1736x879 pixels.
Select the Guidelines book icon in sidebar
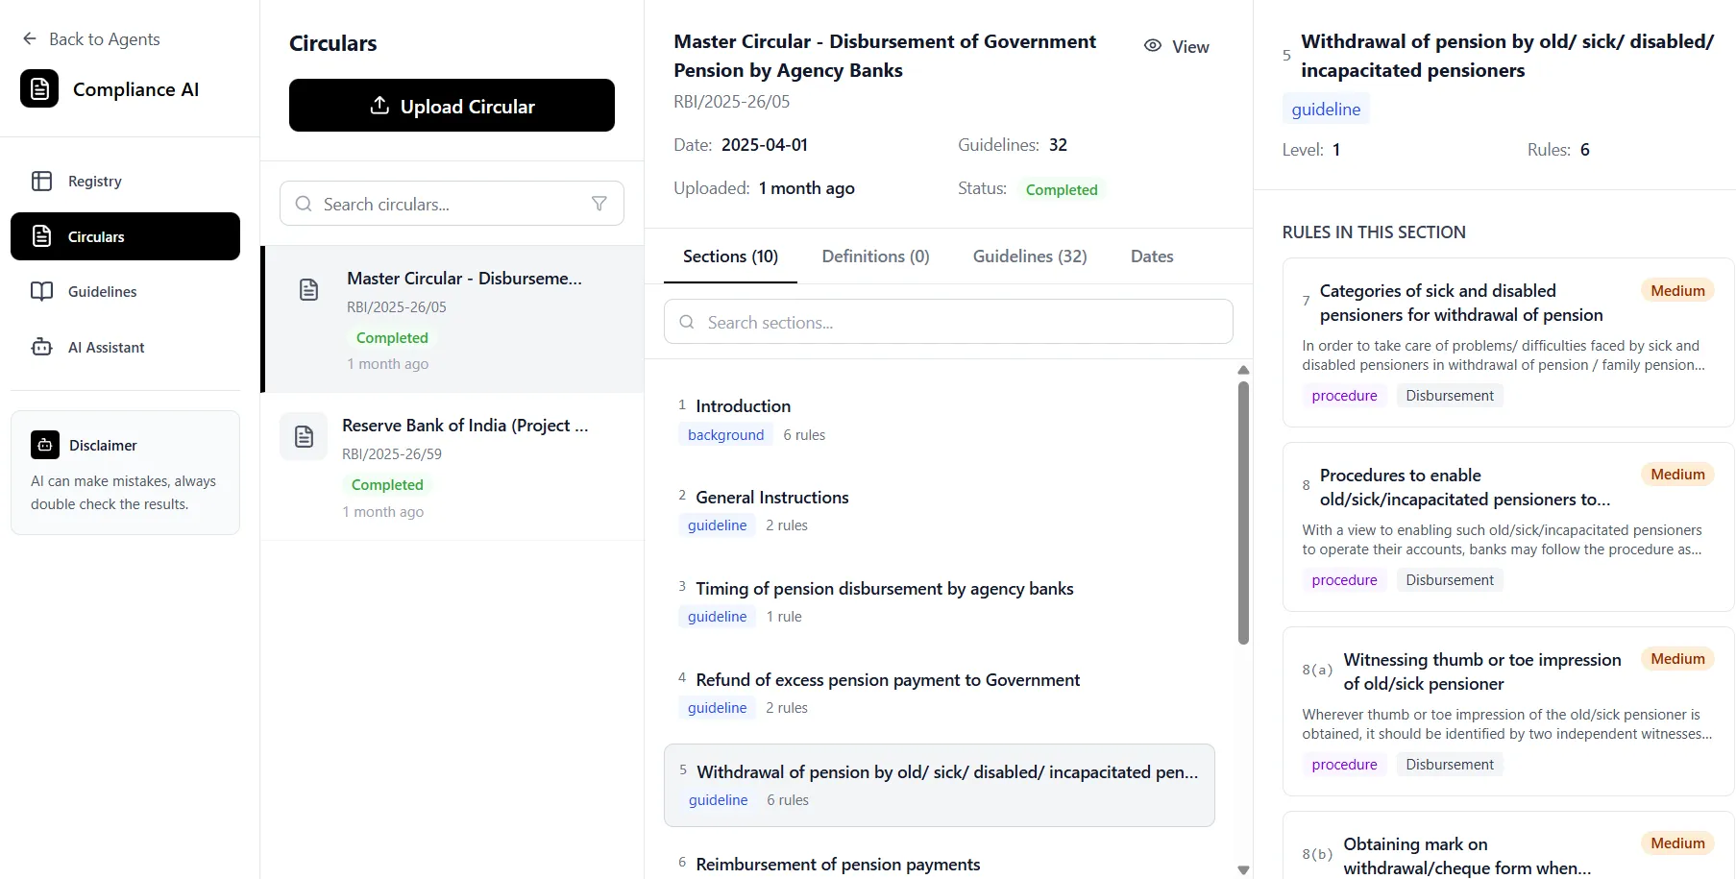(x=42, y=291)
